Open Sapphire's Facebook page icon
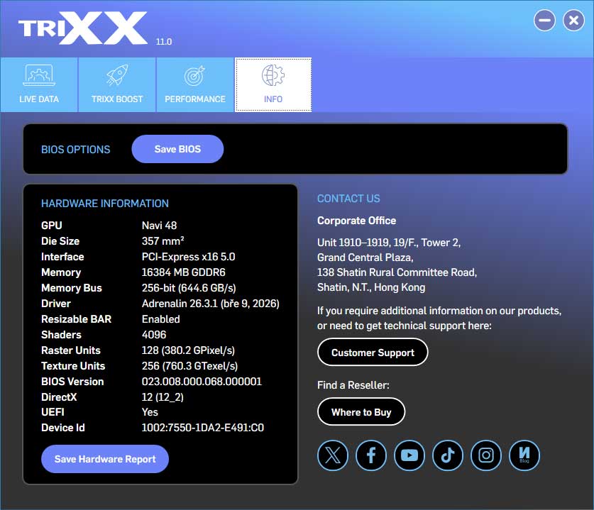Screen dimensions: 594x510 371,455
